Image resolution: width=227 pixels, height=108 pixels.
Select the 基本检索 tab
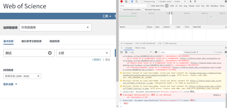coord(9,41)
